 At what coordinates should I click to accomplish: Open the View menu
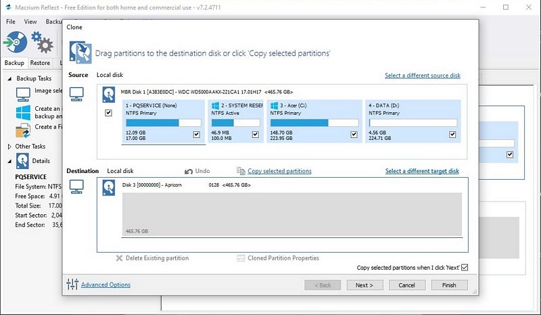[30, 22]
